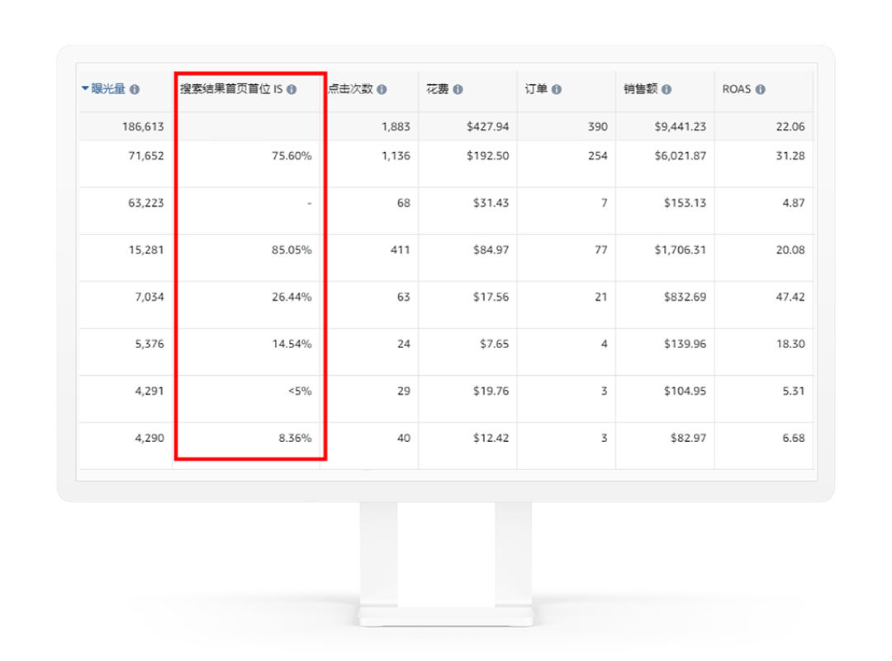Select the ROAS cell 47.42
The width and height of the screenshot is (892, 661).
[790, 297]
